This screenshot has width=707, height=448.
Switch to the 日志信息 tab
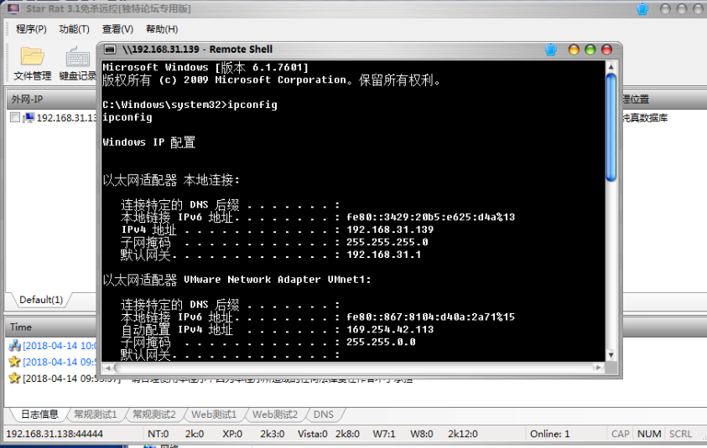tap(39, 415)
